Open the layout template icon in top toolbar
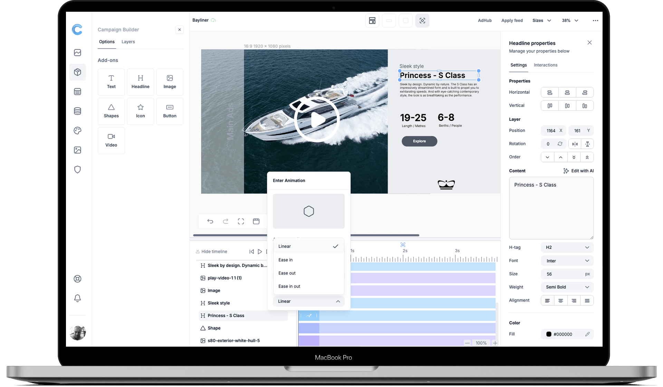Screen dimensions: 663x387 pos(372,21)
